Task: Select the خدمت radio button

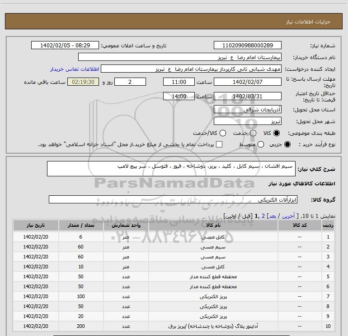Action: tap(253, 133)
